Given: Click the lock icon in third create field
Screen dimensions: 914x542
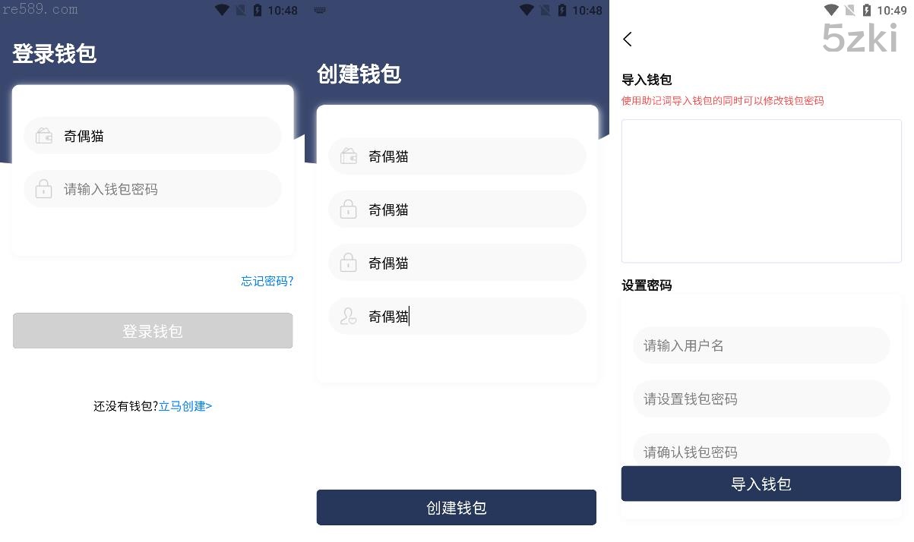Looking at the screenshot, I should pyautogui.click(x=349, y=263).
